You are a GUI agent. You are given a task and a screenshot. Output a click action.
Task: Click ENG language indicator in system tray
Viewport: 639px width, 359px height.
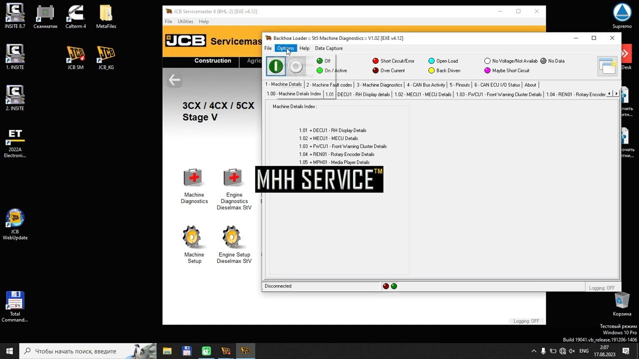point(584,351)
